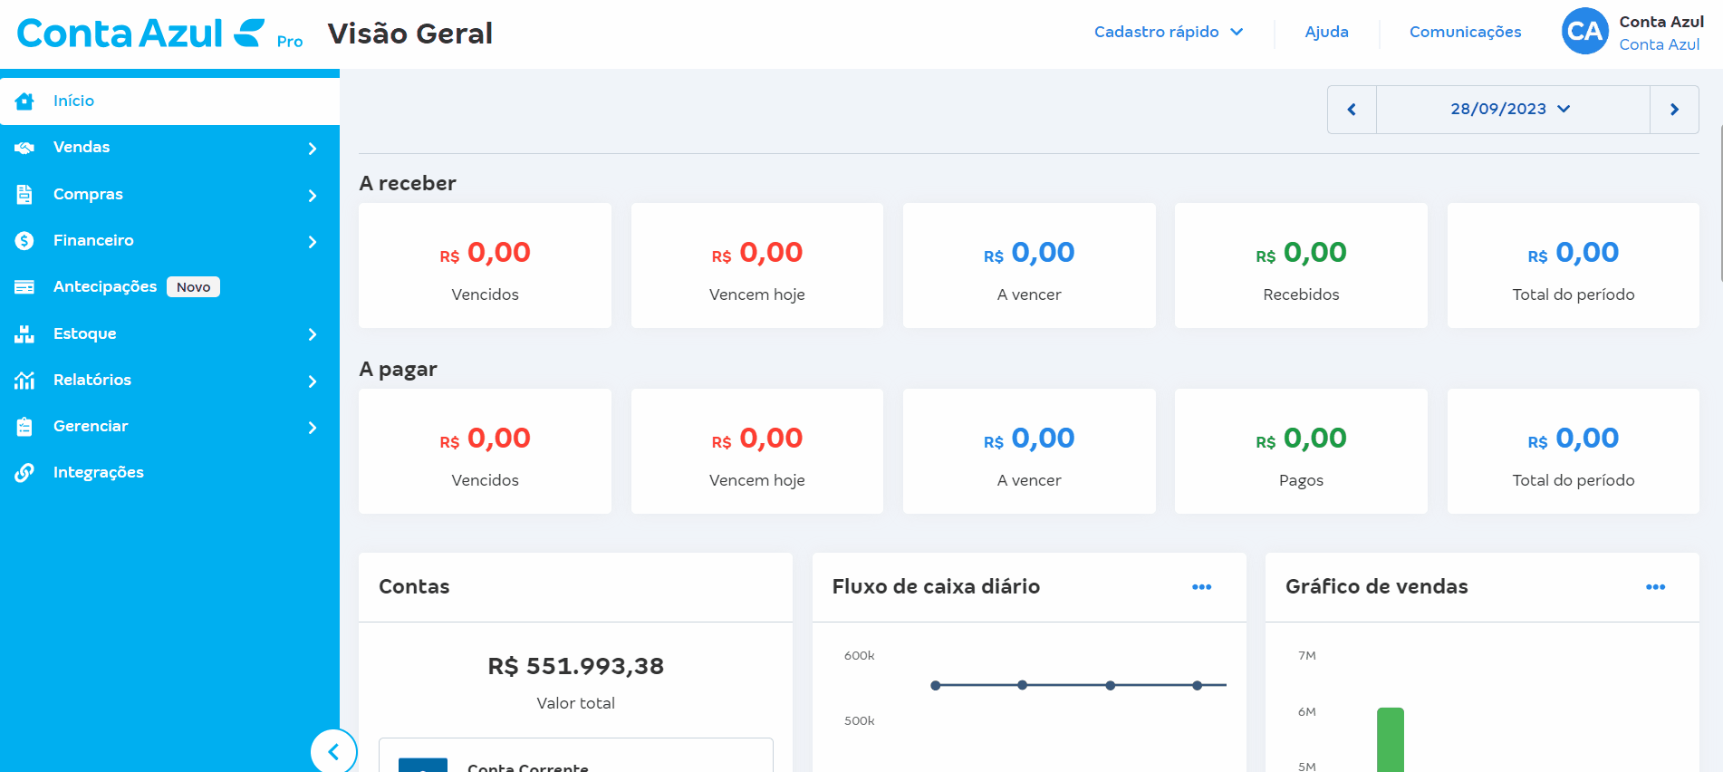The width and height of the screenshot is (1723, 772).
Task: Click the A pagar section heading
Action: (398, 370)
